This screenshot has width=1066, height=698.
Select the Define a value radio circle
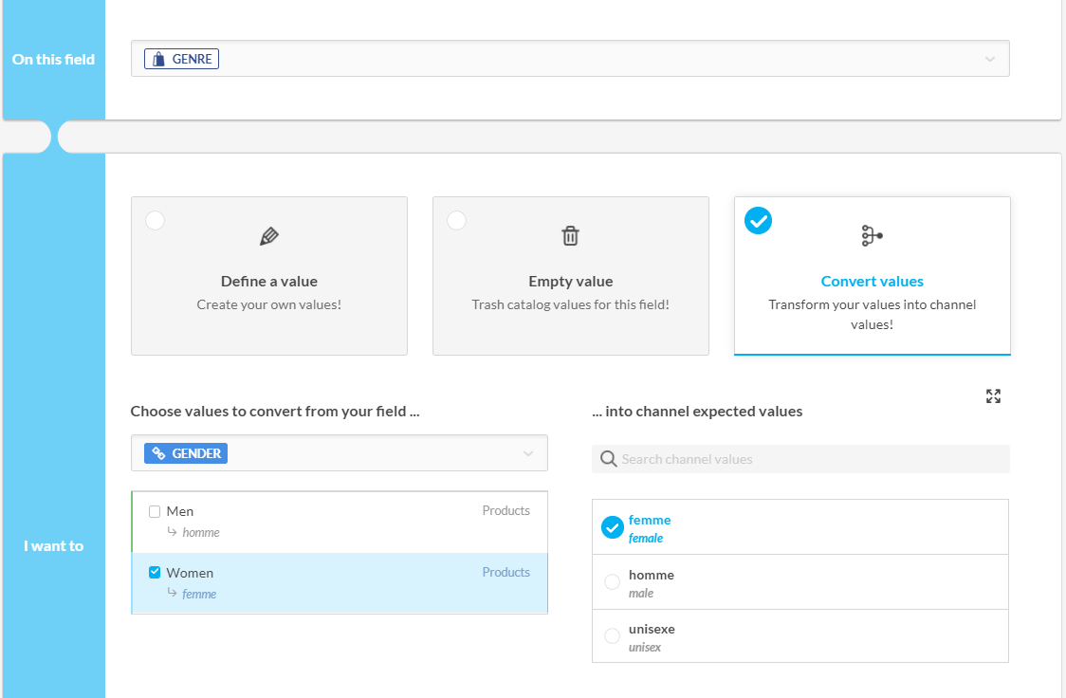[x=156, y=221]
